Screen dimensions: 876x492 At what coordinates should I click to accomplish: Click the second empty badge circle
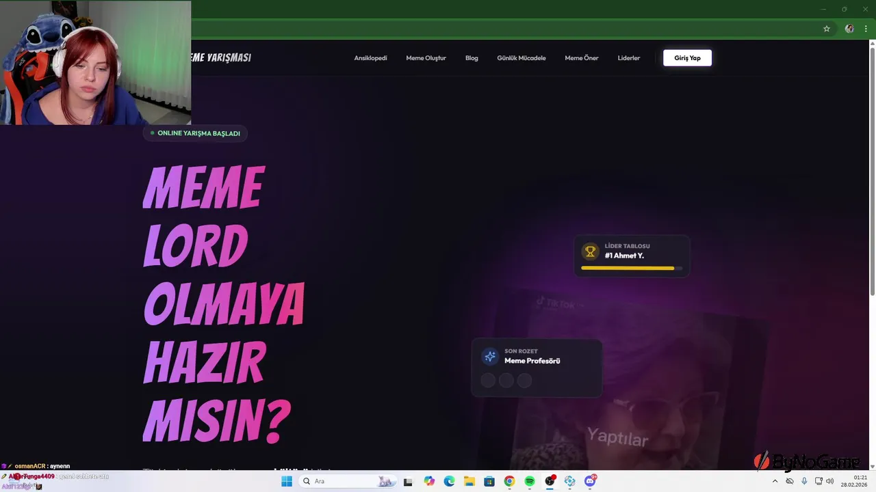(506, 381)
